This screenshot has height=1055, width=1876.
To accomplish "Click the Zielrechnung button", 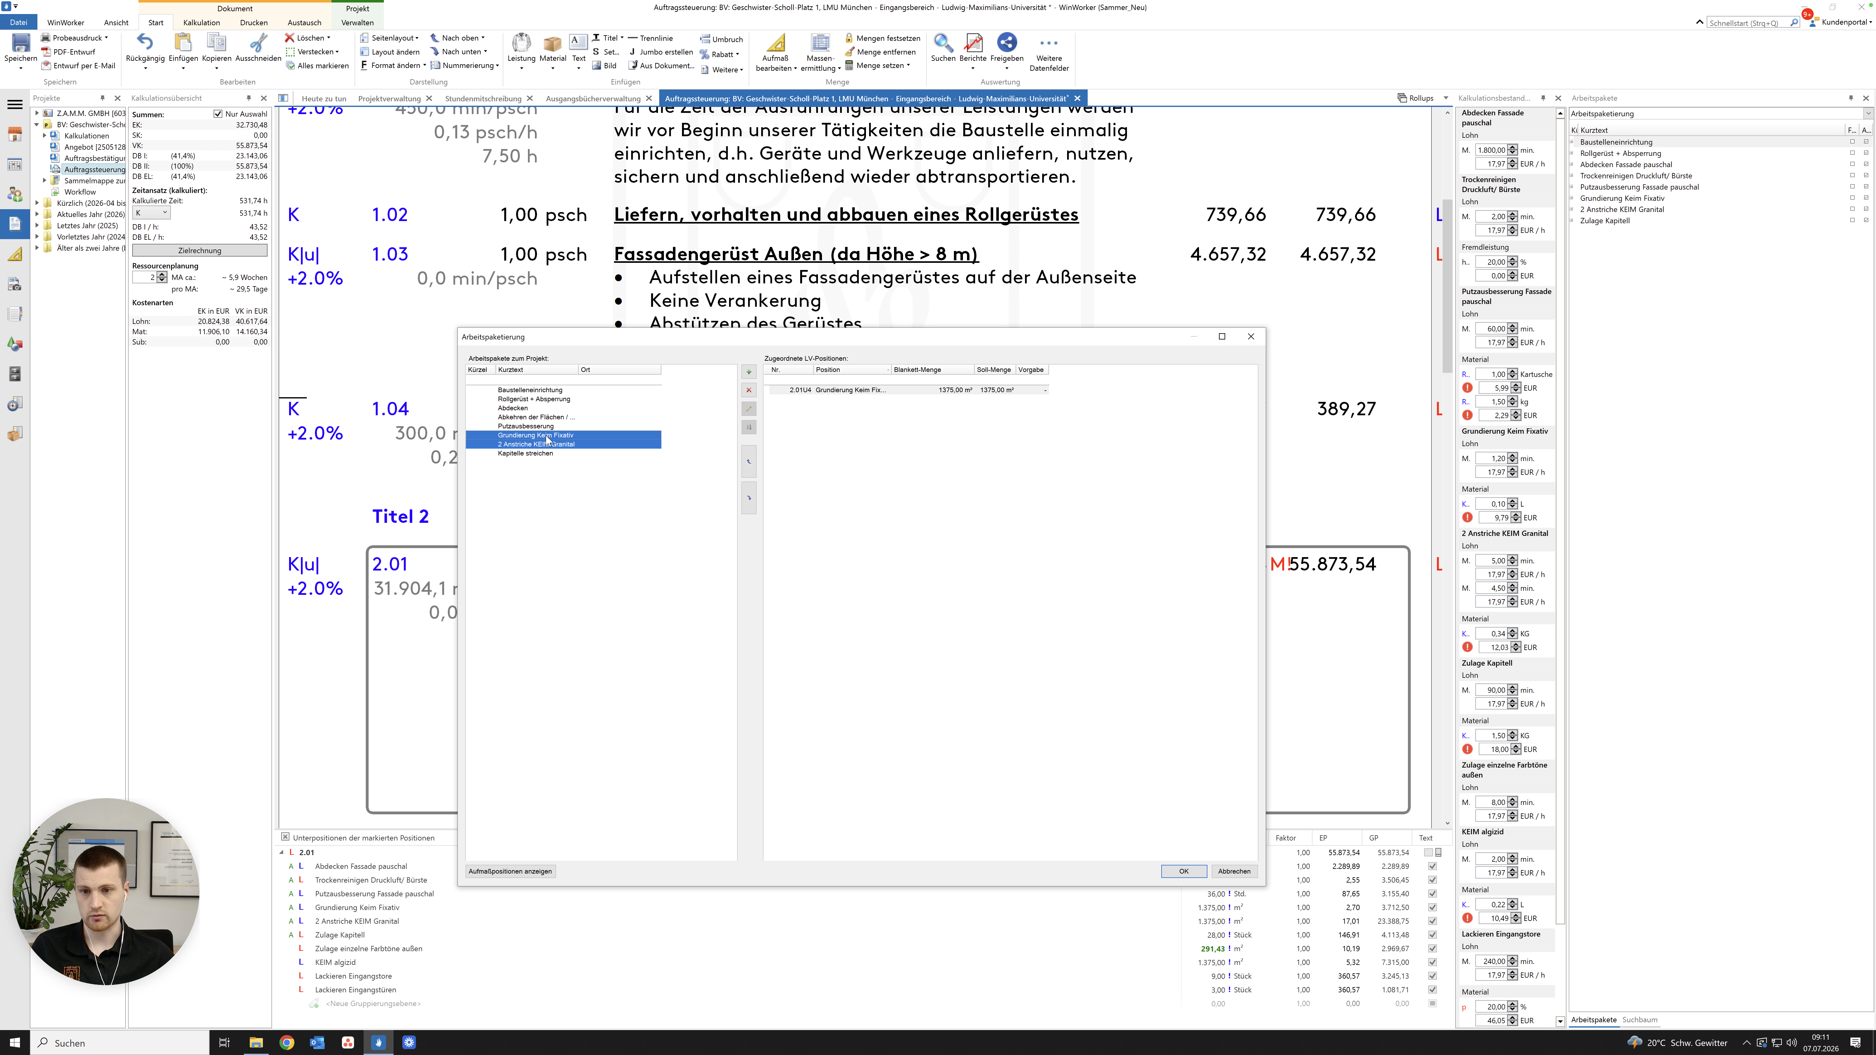I will (x=200, y=250).
